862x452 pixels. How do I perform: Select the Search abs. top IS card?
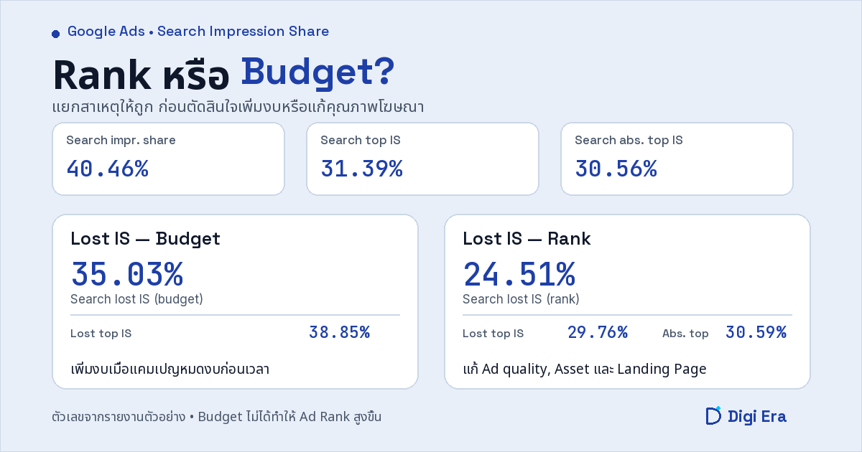[x=677, y=159]
